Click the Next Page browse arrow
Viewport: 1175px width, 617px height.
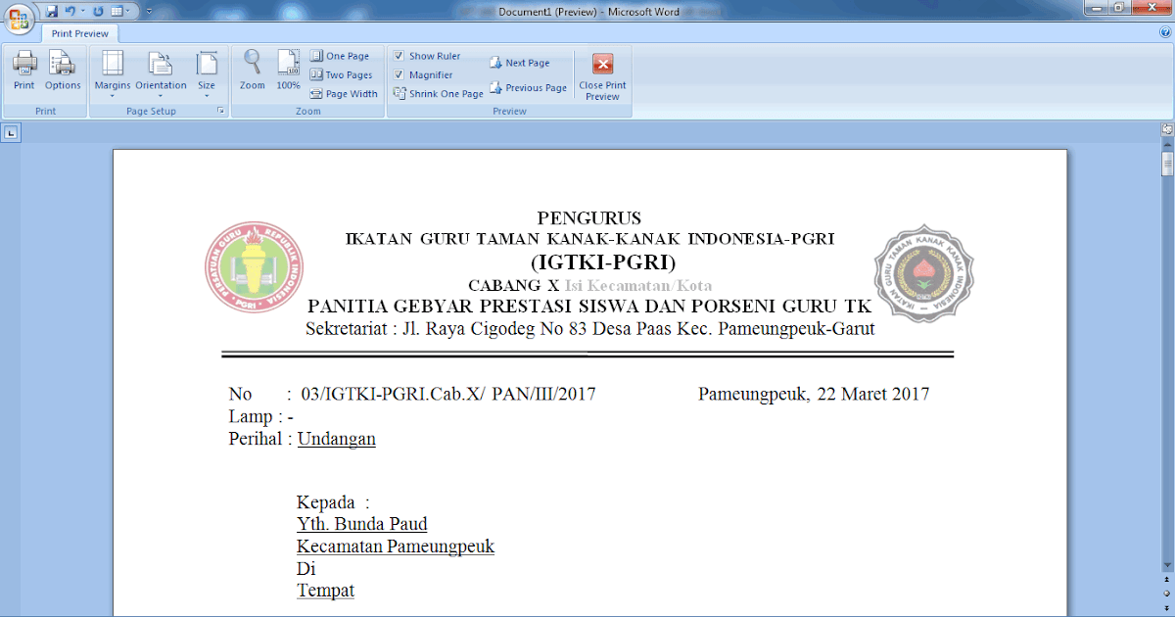[x=1167, y=607]
